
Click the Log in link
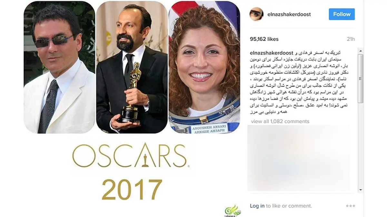(257, 206)
